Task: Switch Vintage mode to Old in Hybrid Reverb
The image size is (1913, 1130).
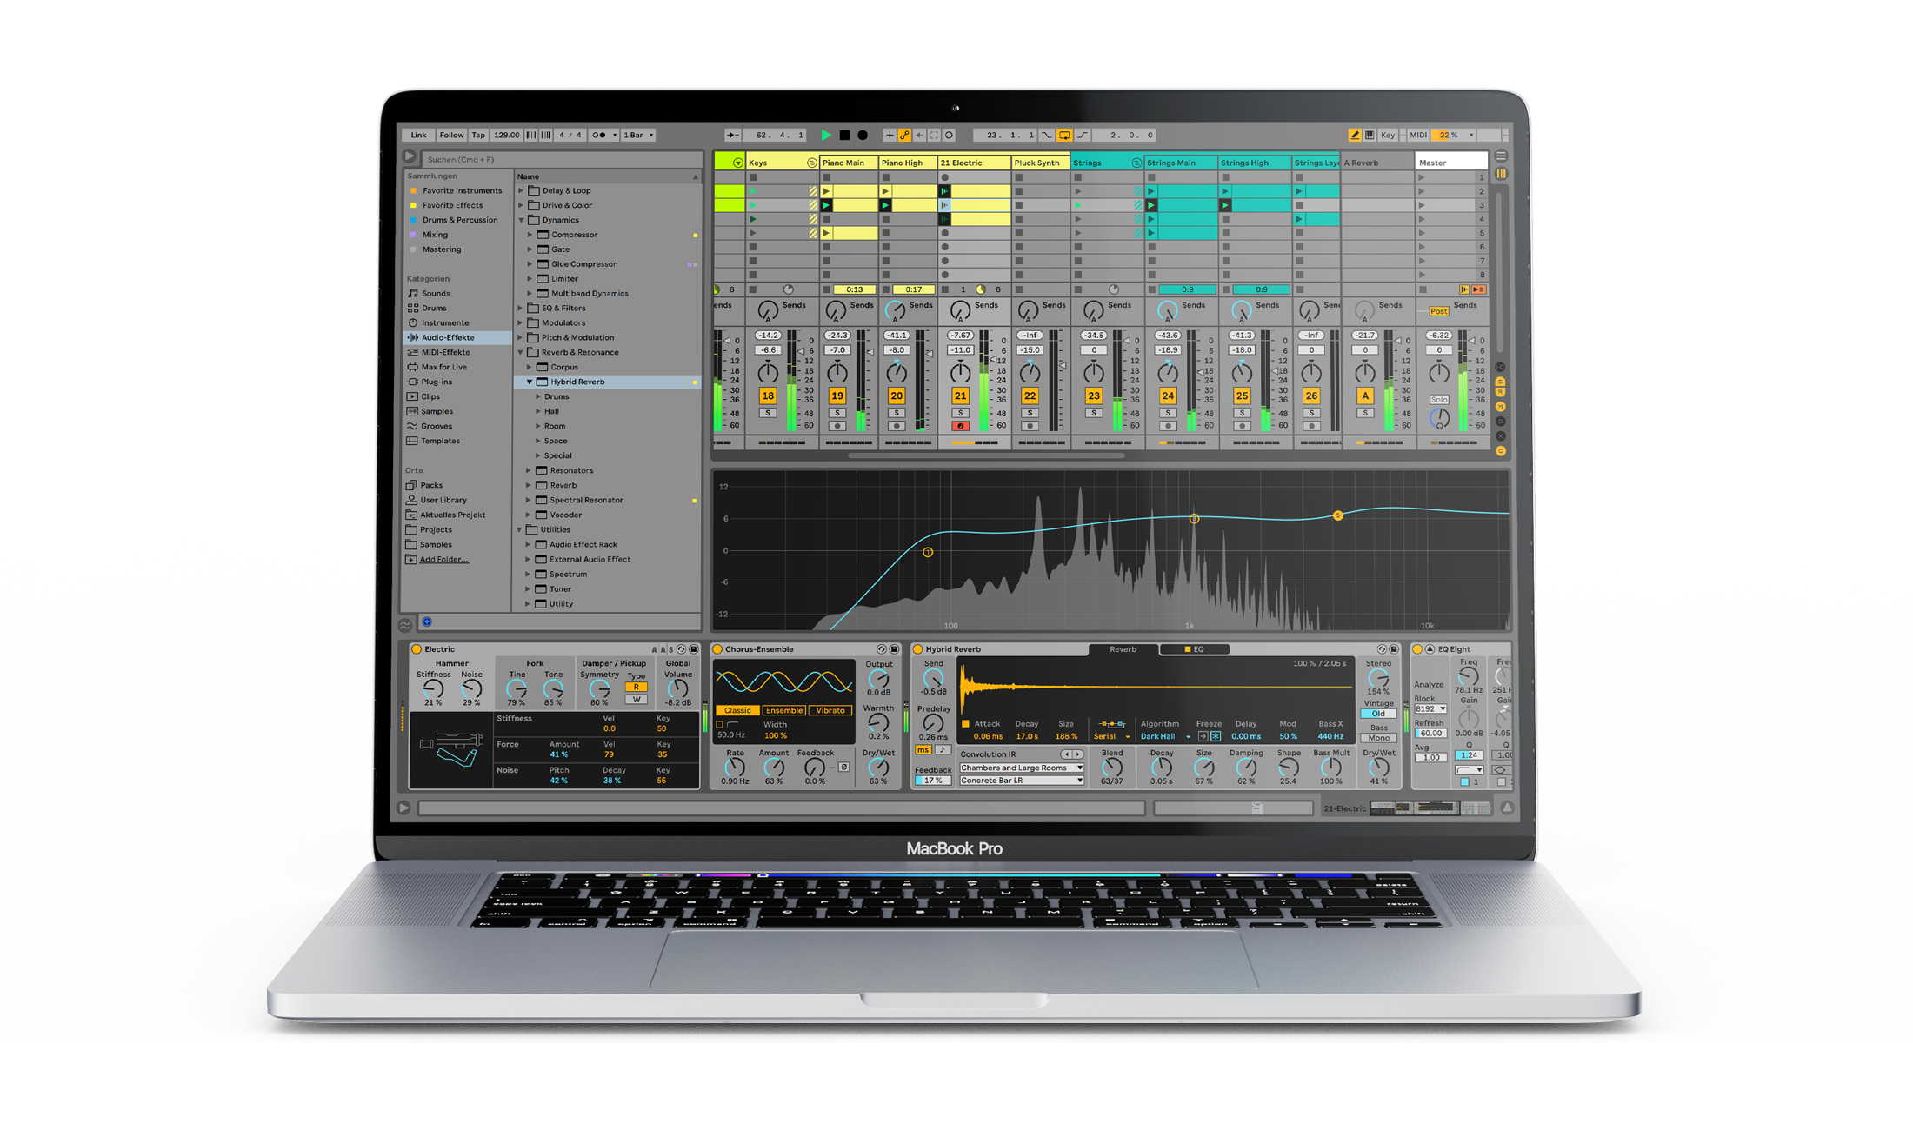Action: pos(1377,714)
